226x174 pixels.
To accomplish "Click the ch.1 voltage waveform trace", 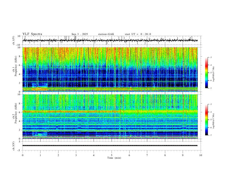I will pos(110,40).
